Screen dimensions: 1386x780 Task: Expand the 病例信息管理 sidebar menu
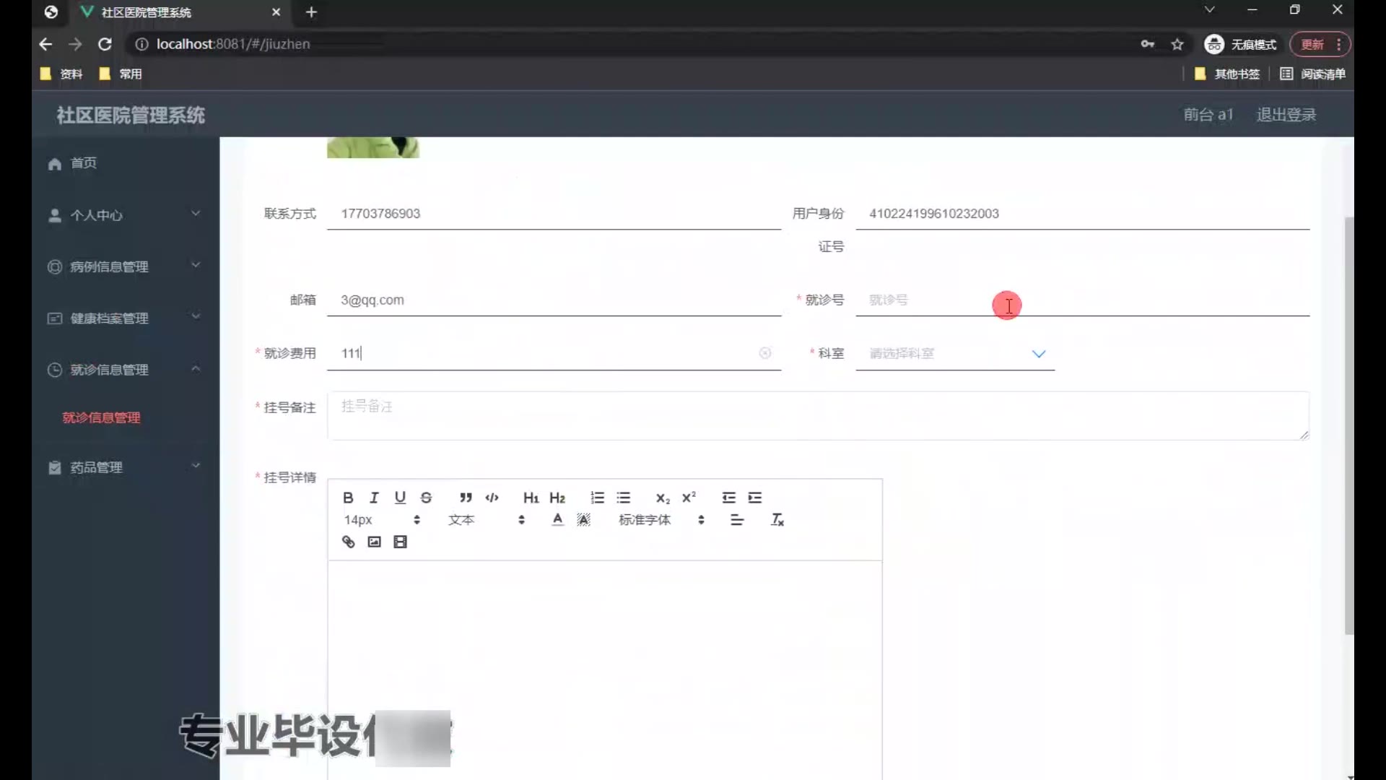pyautogui.click(x=125, y=266)
